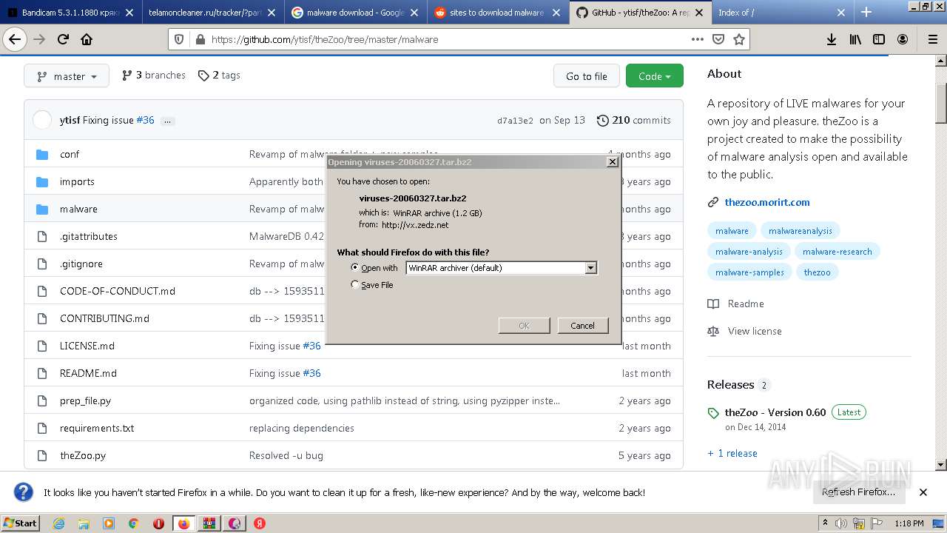Launch Internet Explorer from the taskbar
Screen dimensions: 947x533
pos(59,523)
